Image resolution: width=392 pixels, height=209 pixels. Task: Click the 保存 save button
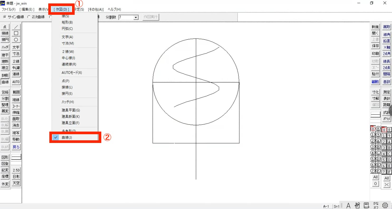(x=375, y=46)
